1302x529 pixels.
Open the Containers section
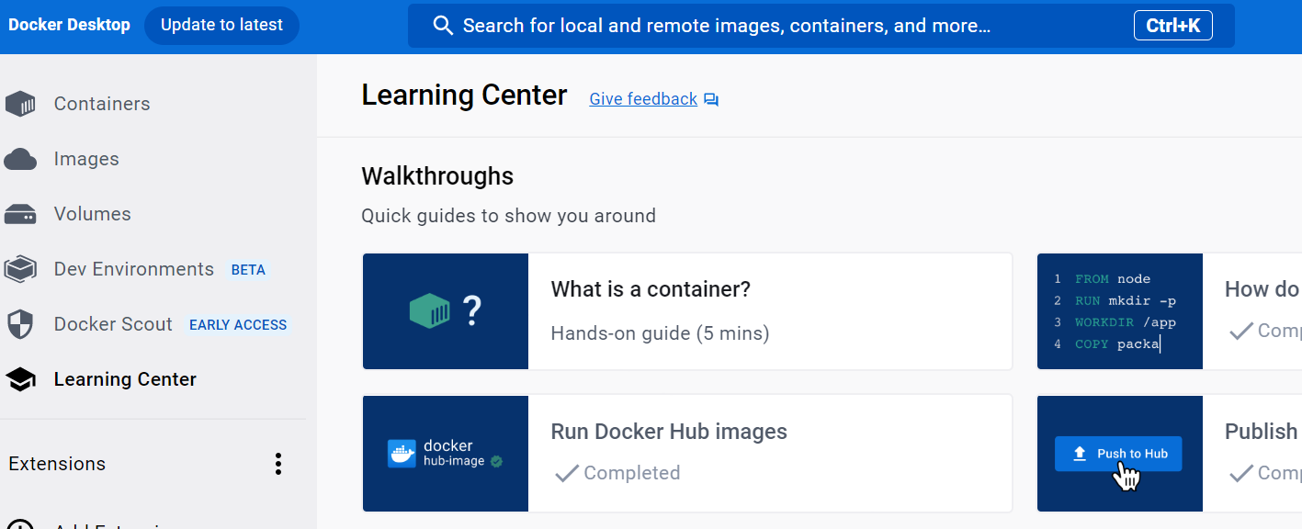coord(101,103)
